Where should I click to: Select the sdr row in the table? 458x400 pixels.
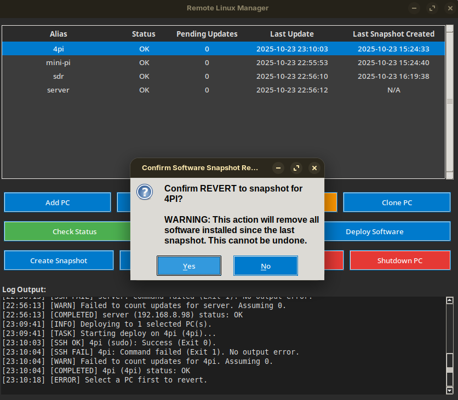(x=58, y=76)
